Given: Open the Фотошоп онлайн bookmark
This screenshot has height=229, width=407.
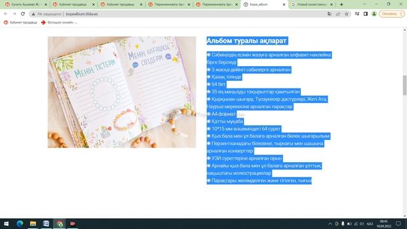Looking at the screenshot, I should pos(59,23).
